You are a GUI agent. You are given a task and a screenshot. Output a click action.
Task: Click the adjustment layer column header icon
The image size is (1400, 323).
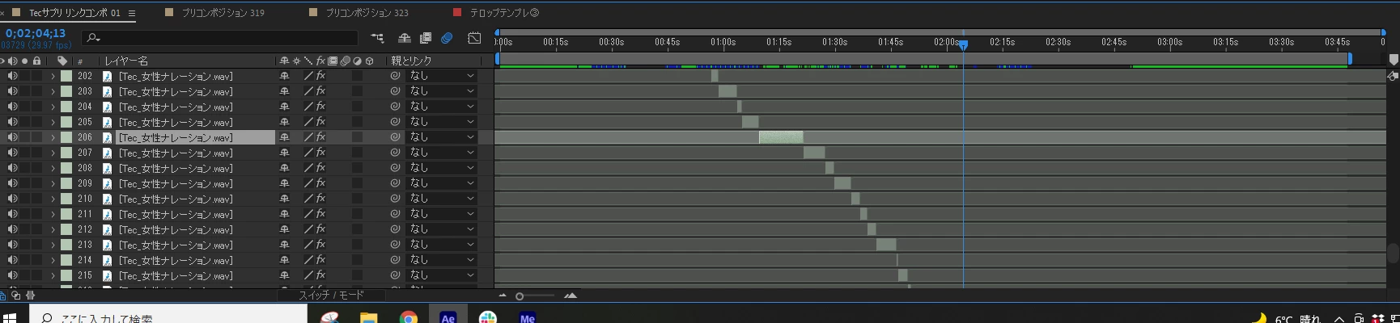(357, 61)
